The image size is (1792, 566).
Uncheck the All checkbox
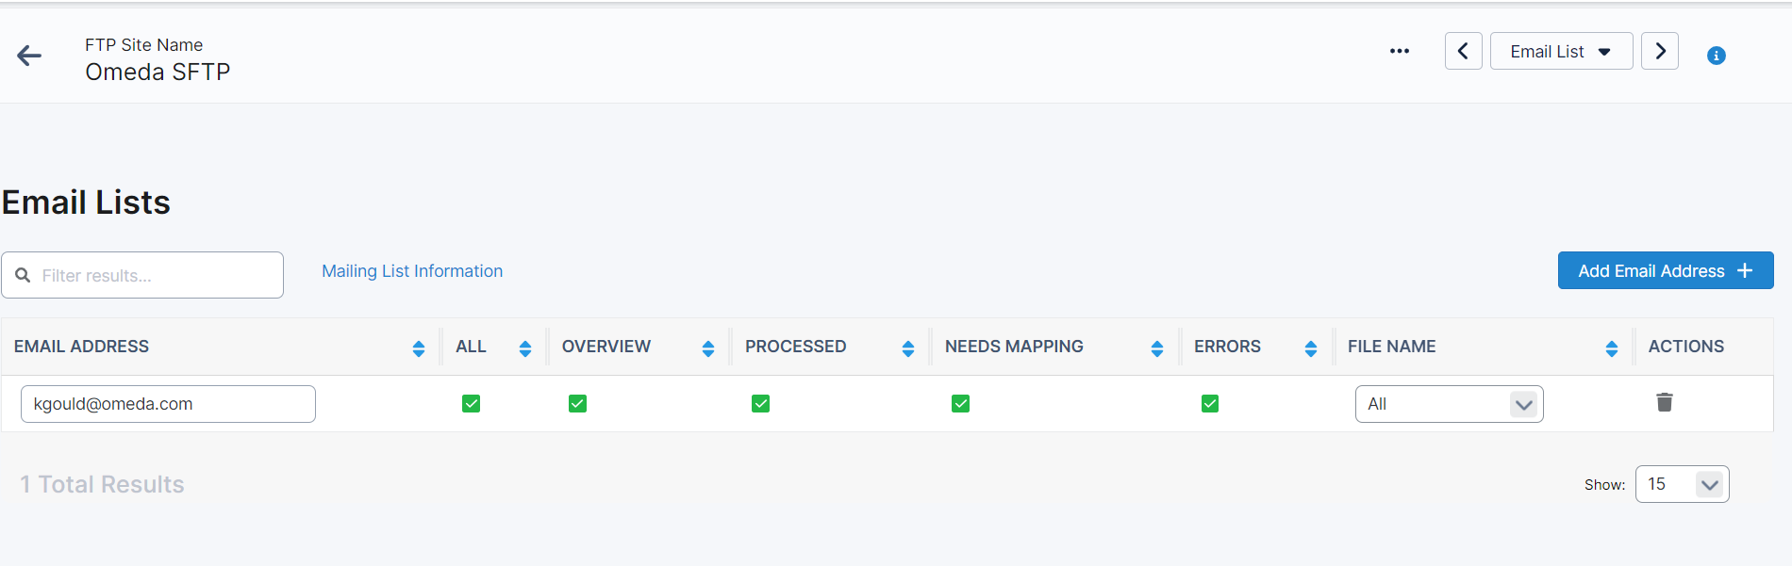(471, 404)
